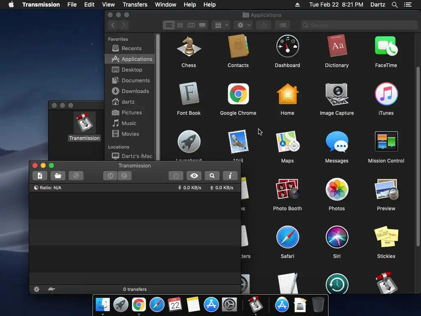Open the Inspector info button in Transmission
The height and width of the screenshot is (316, 421).
click(x=230, y=176)
